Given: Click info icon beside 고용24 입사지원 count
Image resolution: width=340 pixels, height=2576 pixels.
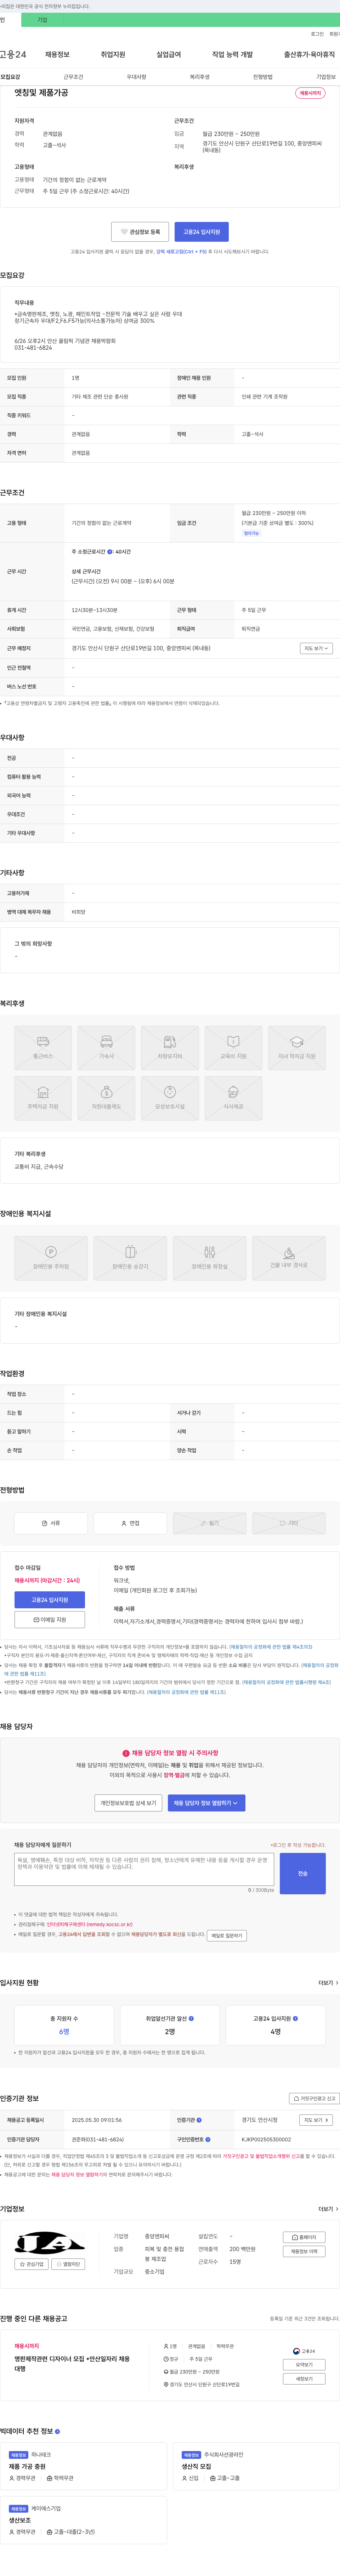Looking at the screenshot, I should (x=295, y=2019).
